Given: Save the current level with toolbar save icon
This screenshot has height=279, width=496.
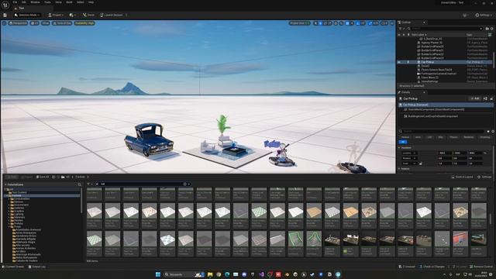Looking at the screenshot, I should pyautogui.click(x=5, y=15).
